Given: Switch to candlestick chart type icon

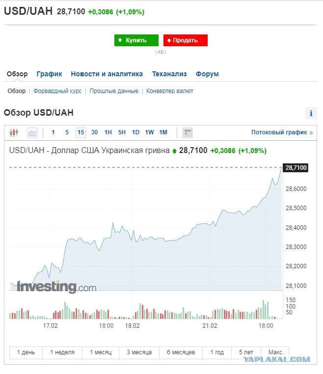Looking at the screenshot, I should pyautogui.click(x=14, y=132).
